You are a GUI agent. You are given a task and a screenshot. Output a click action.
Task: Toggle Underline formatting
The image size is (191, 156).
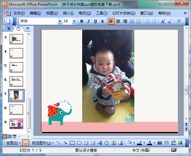point(95,21)
